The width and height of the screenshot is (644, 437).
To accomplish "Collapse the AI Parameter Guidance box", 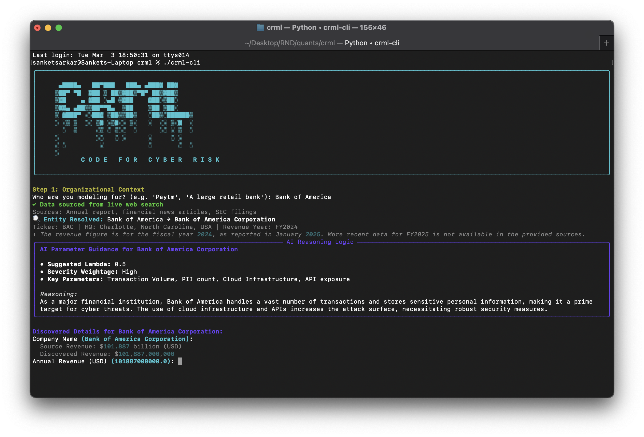I will click(x=138, y=249).
